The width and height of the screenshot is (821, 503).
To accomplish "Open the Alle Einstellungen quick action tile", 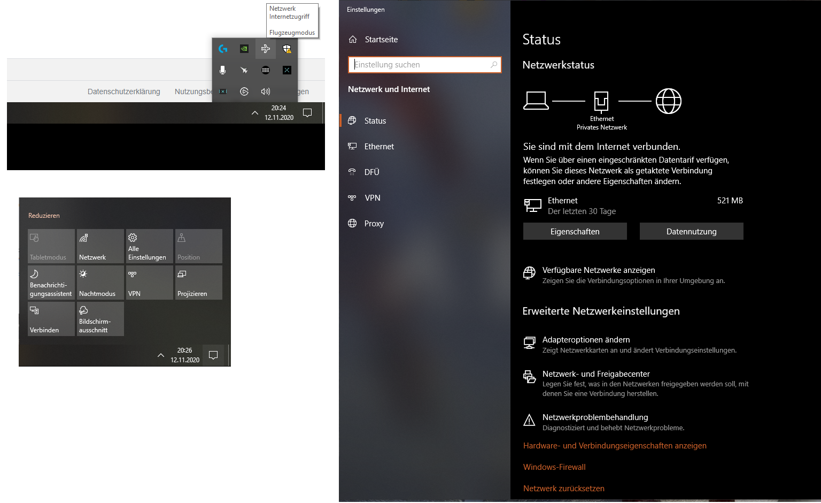I will [150, 246].
